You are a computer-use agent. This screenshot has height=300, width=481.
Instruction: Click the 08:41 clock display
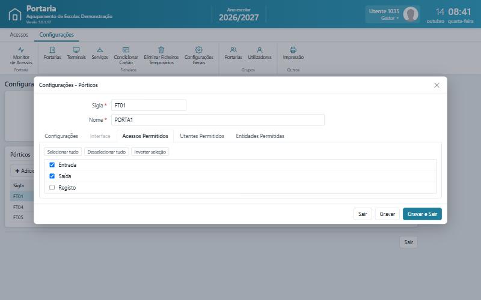(459, 12)
